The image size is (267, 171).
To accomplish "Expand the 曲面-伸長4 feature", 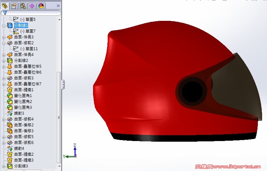I will [4, 55].
